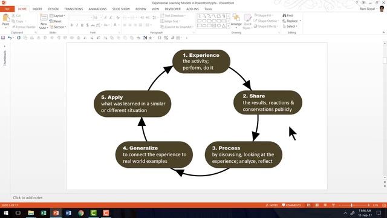Toggle the COMMENTS pane button
The width and height of the screenshot is (387, 218).
pyautogui.click(x=291, y=205)
